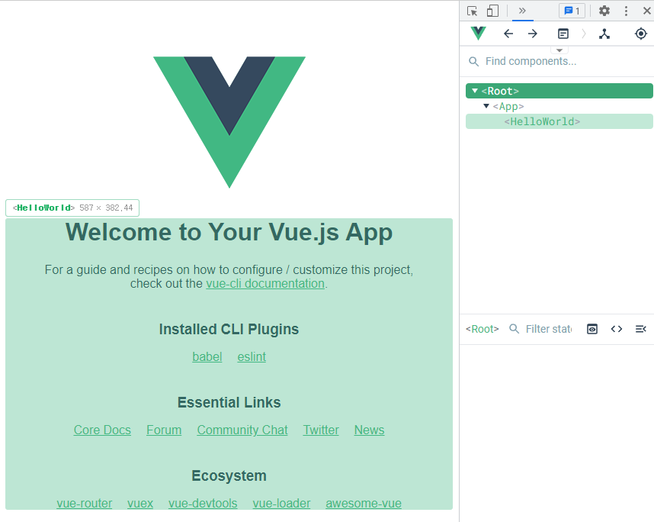Go back with the left arrow
Screen dimensions: 654x522
[508, 34]
